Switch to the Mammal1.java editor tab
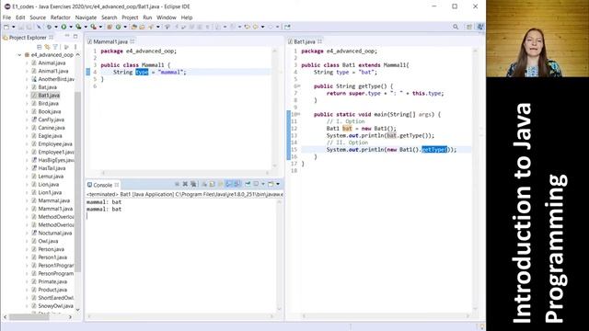Screen dimensions: 589x331 [110, 41]
